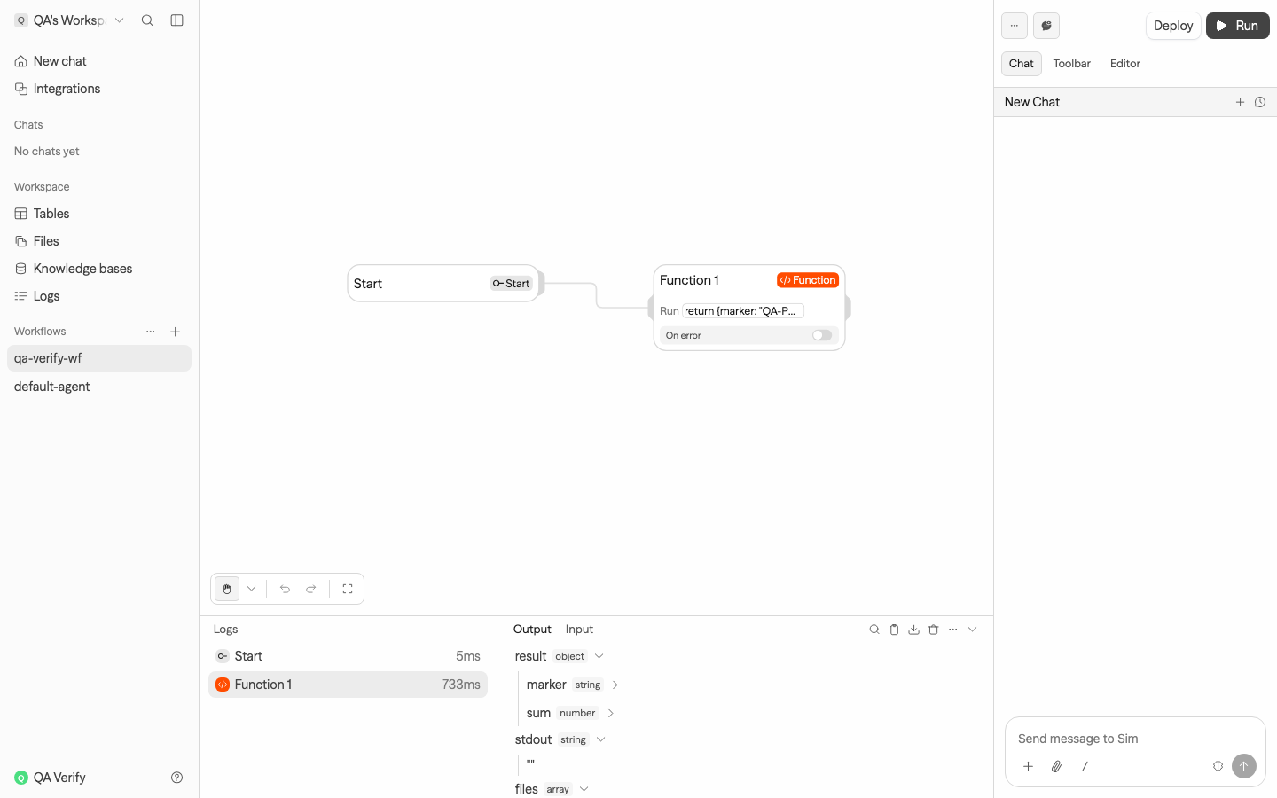Switch to the Input tab
The image size is (1277, 798).
[579, 630]
